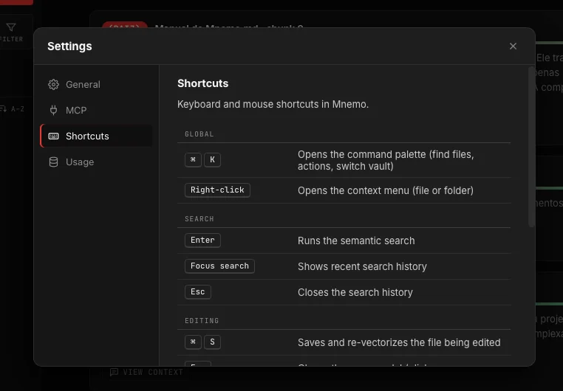
Task: Open the General settings section
Action: click(x=96, y=85)
